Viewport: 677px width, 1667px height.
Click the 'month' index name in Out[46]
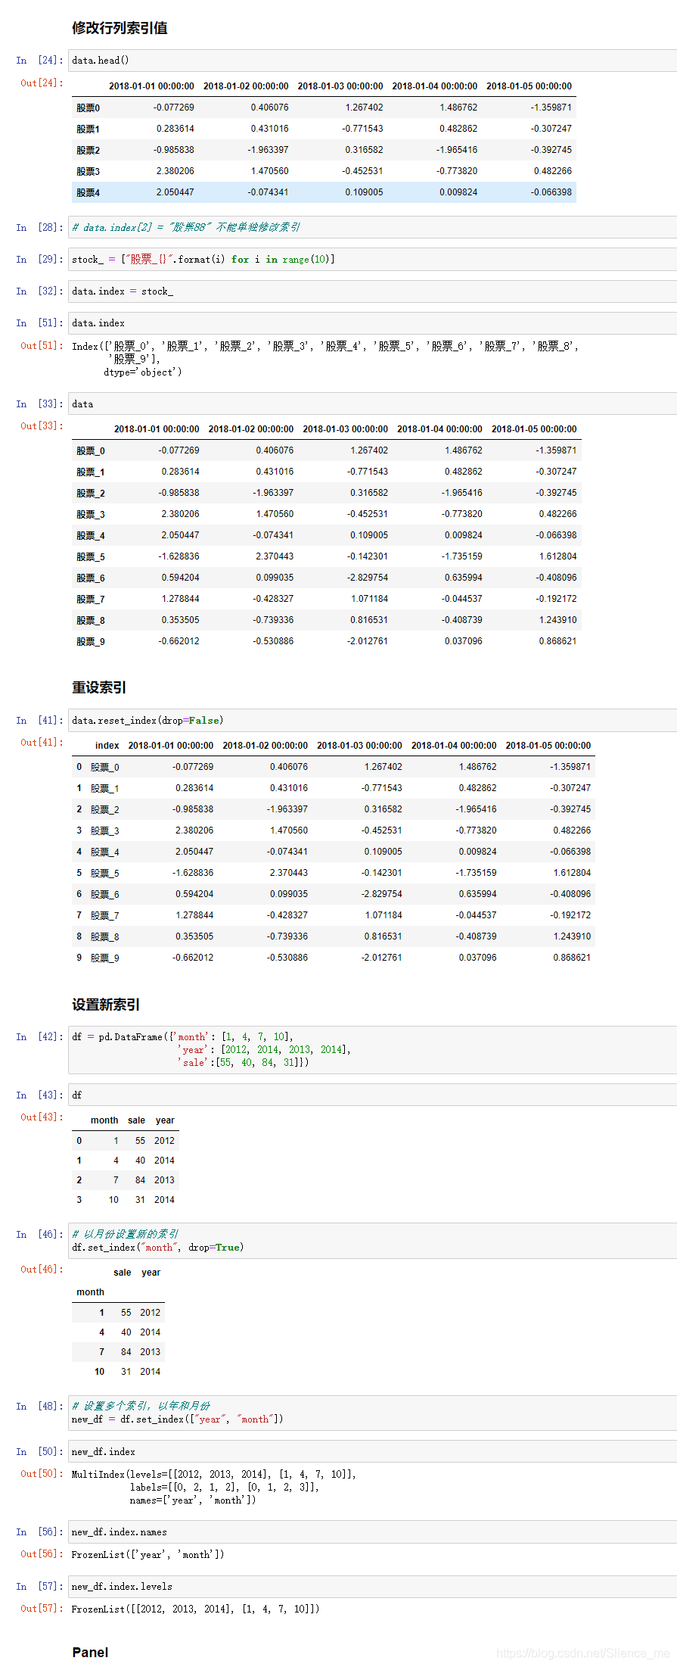[x=90, y=1292]
